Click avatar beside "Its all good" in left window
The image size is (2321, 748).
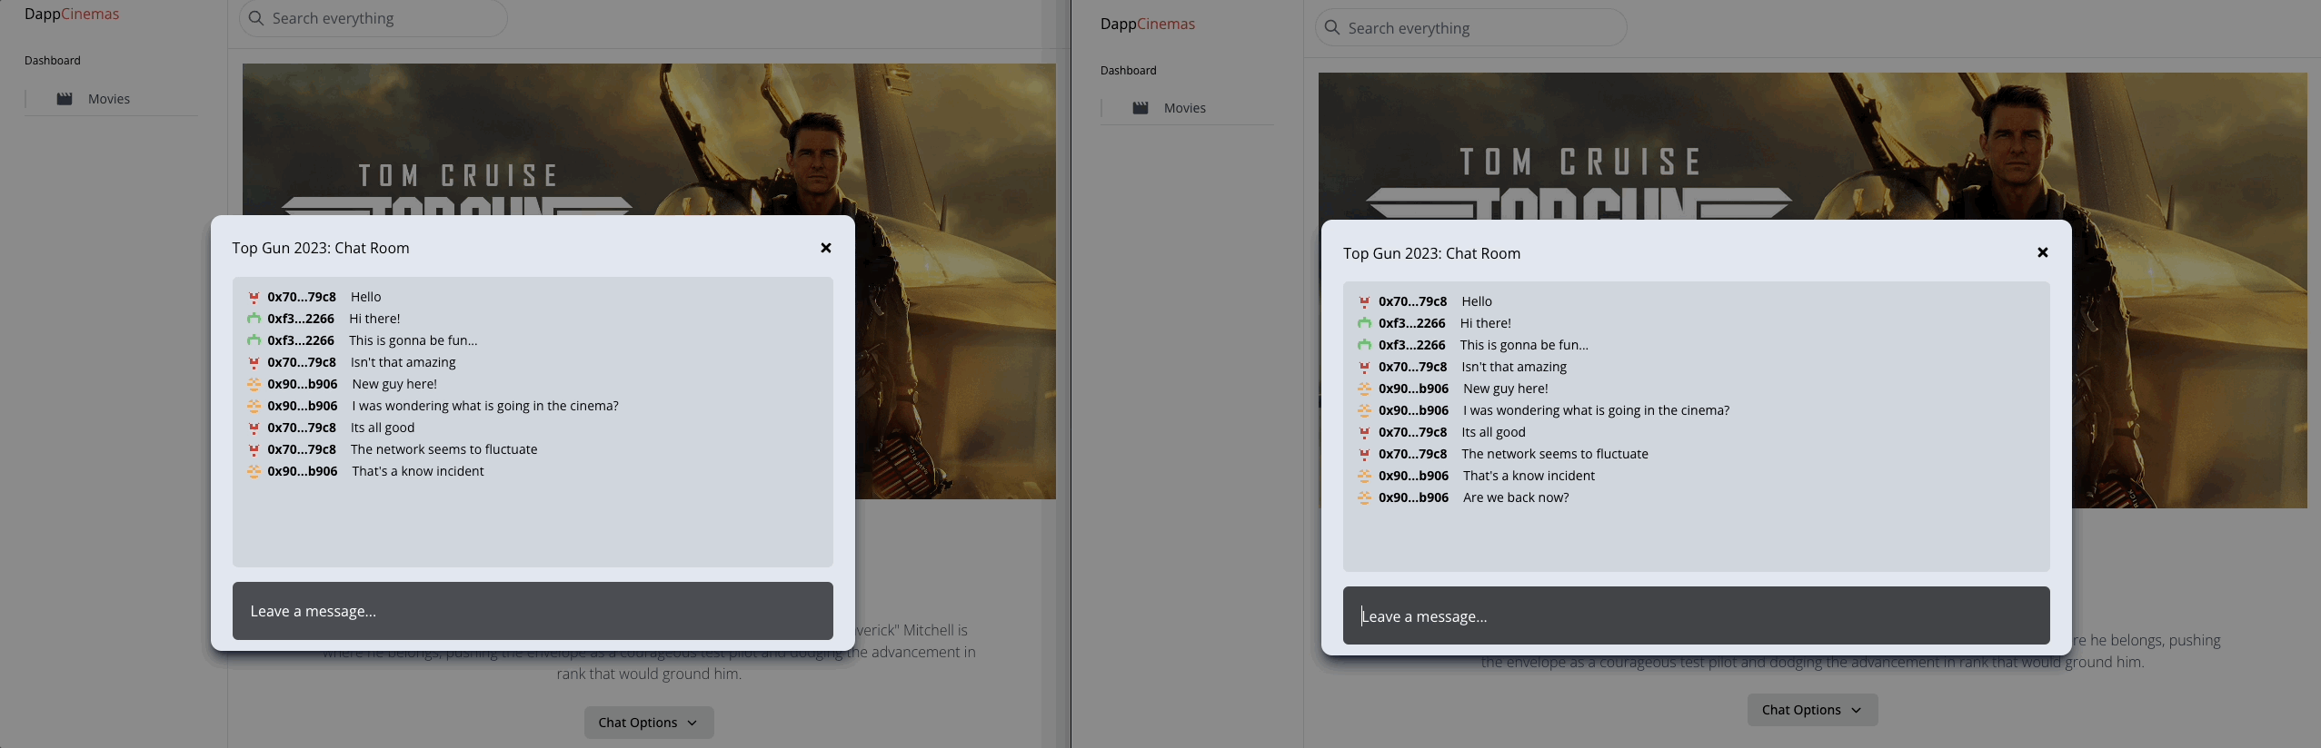(x=254, y=428)
